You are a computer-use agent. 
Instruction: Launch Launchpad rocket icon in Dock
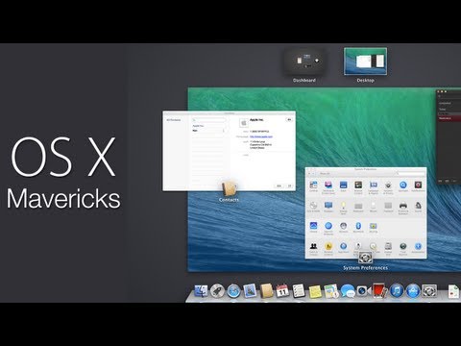(x=217, y=291)
